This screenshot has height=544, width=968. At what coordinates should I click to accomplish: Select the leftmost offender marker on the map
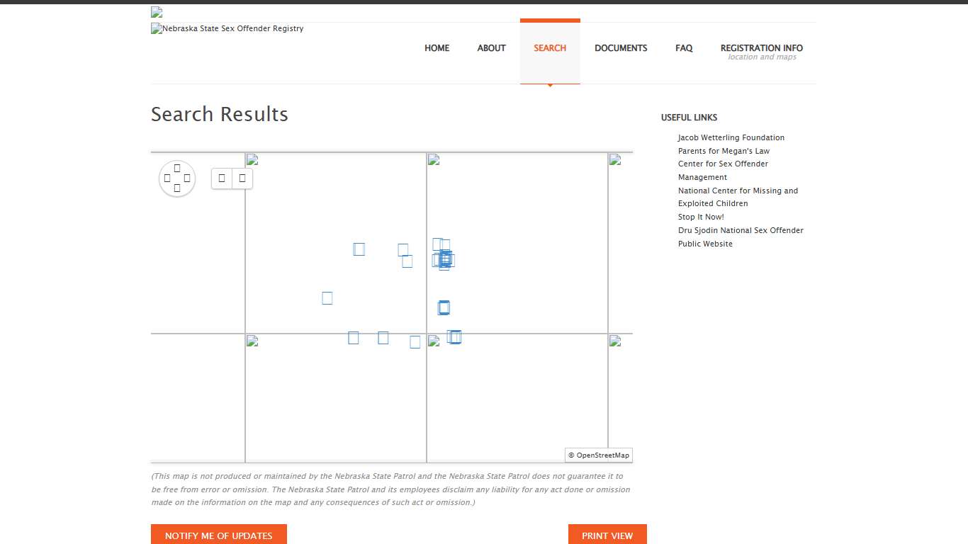coord(327,298)
